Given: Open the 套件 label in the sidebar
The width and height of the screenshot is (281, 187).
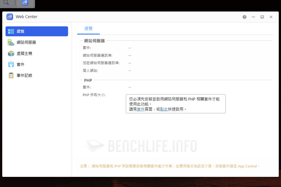Looking at the screenshot, I should click(21, 64).
